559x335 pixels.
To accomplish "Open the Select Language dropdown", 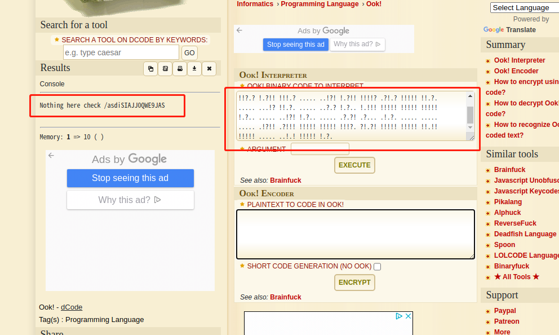I will click(525, 7).
